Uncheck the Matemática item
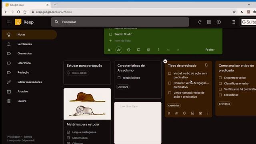Viewport: 256px width, 144px height. pos(68,138)
